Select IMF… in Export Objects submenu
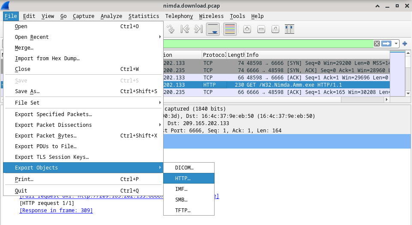Screen dimensions: 412x225 pos(189,189)
